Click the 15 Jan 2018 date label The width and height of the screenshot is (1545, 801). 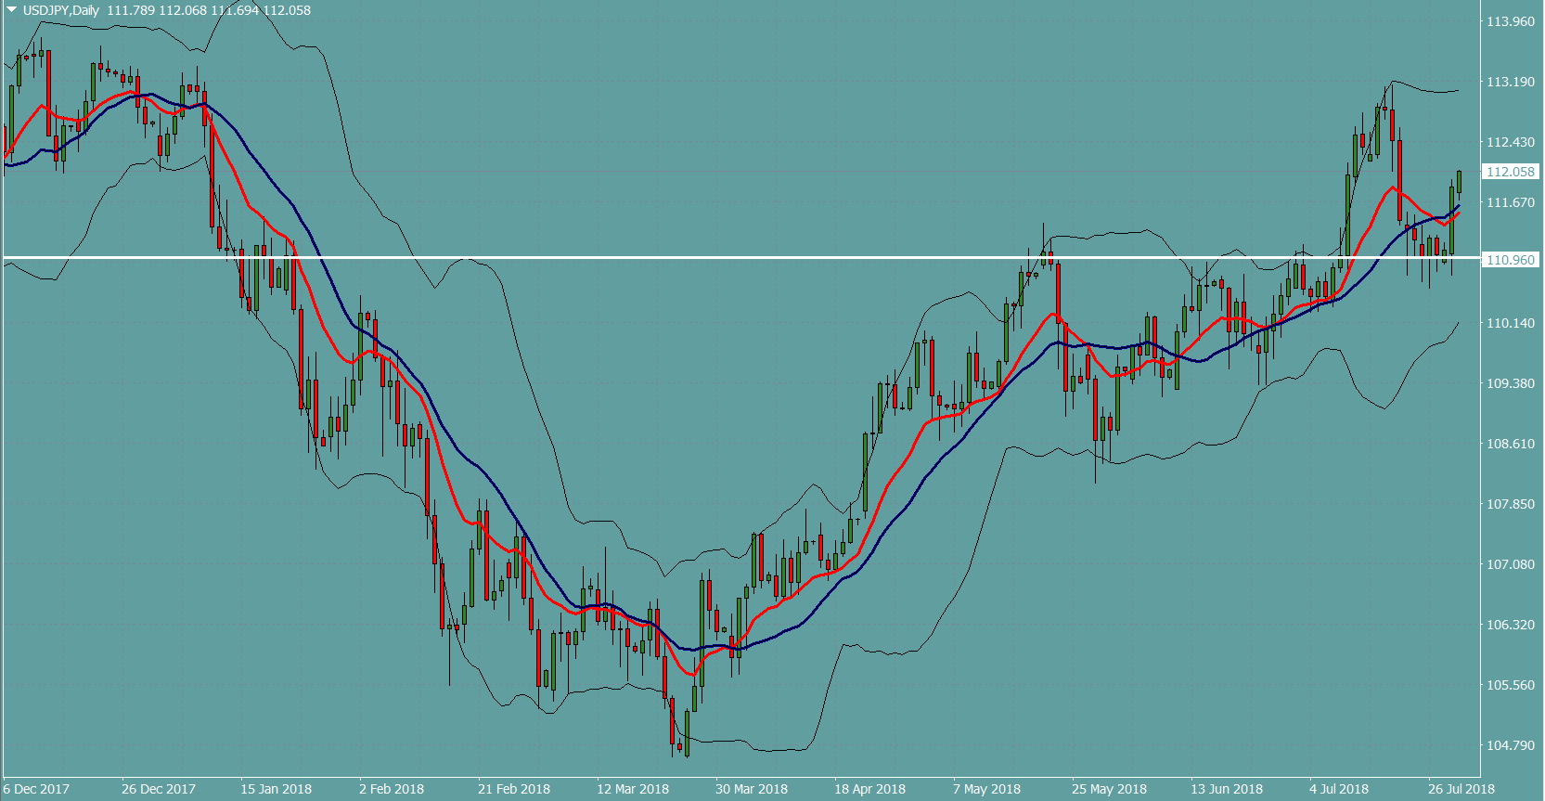tap(276, 789)
